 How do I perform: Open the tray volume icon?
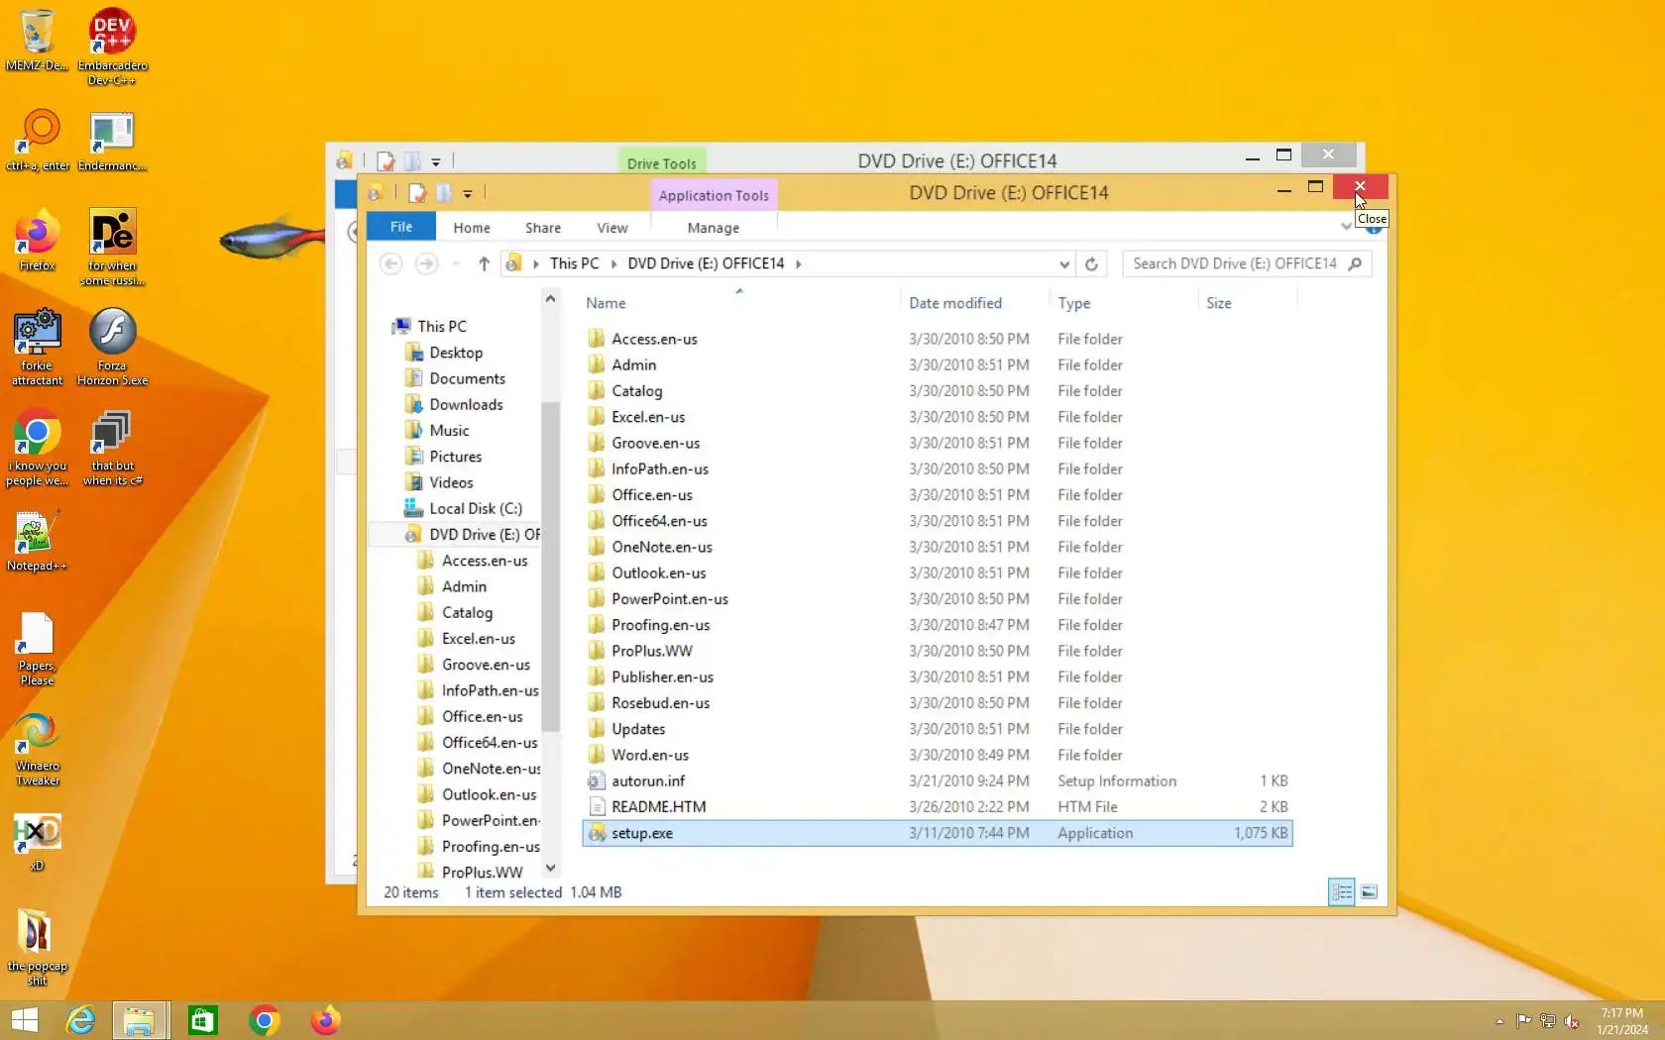tap(1572, 1021)
